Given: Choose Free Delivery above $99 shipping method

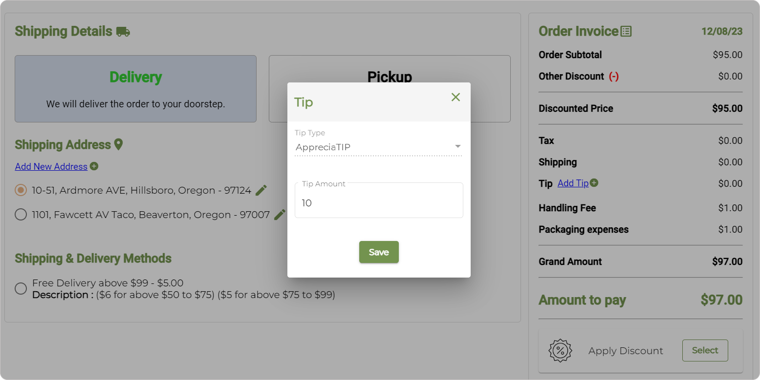Looking at the screenshot, I should click(x=21, y=288).
